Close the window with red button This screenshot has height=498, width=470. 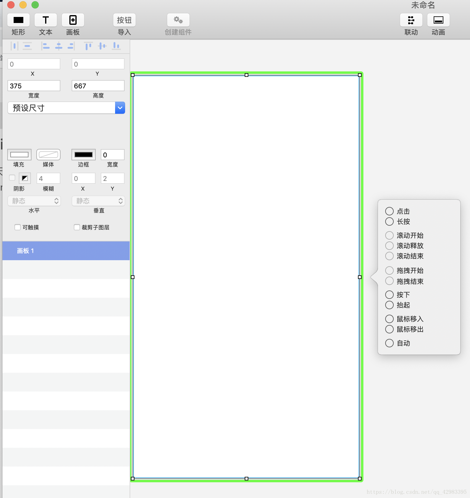point(11,5)
